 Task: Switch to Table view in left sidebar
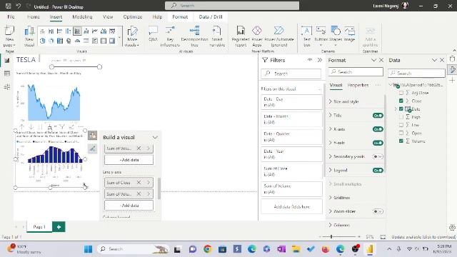click(7, 74)
